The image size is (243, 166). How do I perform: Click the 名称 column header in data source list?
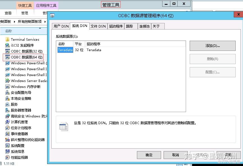point(65,44)
